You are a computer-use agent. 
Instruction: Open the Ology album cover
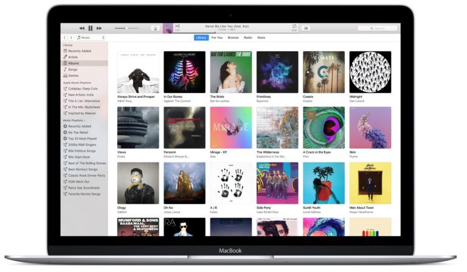click(138, 183)
